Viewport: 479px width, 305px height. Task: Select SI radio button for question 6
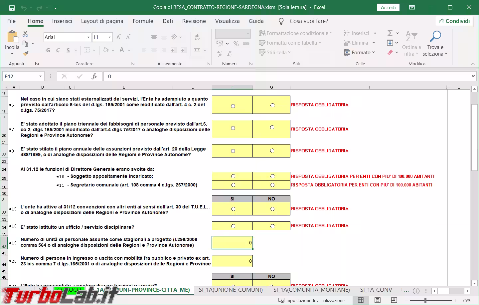(233, 106)
